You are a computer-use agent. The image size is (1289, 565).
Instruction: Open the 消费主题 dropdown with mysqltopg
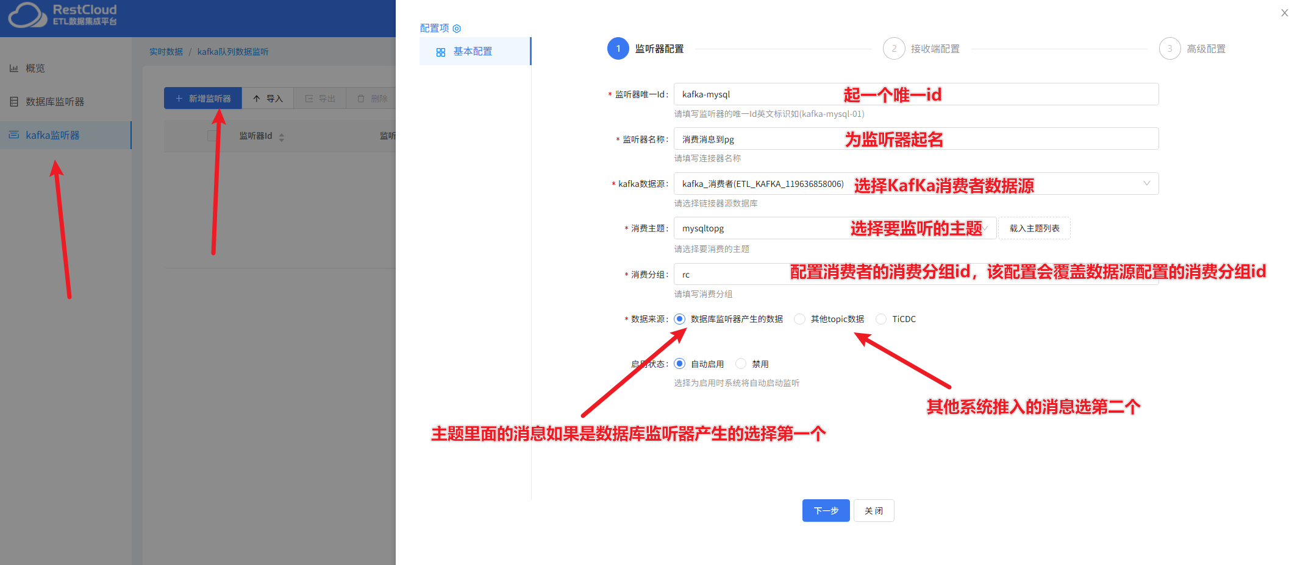pyautogui.click(x=835, y=228)
